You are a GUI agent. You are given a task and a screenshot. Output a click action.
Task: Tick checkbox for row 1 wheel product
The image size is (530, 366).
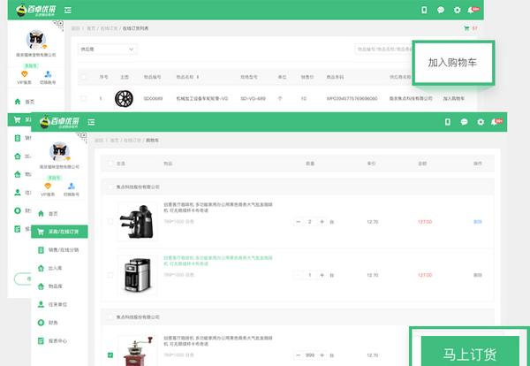83,98
